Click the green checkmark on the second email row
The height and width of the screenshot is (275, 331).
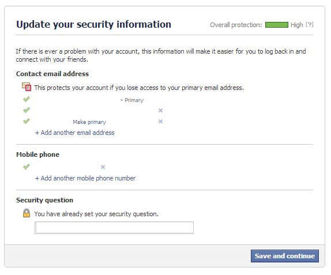coord(27,110)
